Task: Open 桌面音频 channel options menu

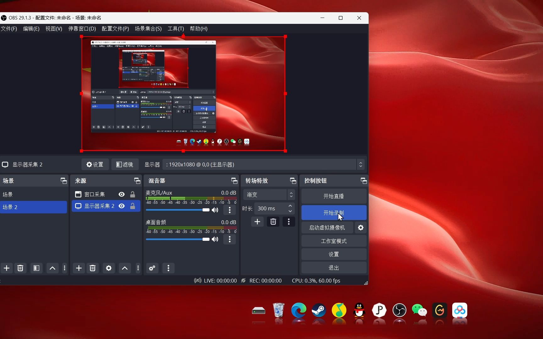Action: [x=230, y=239]
